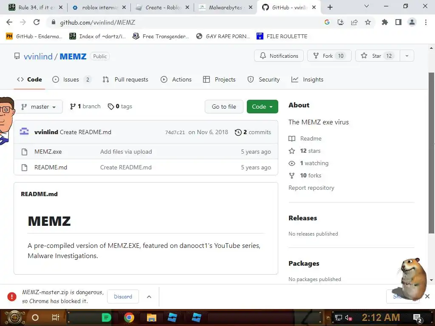Viewport: 435px width, 326px height.
Task: Open the Security tab
Action: (x=263, y=79)
